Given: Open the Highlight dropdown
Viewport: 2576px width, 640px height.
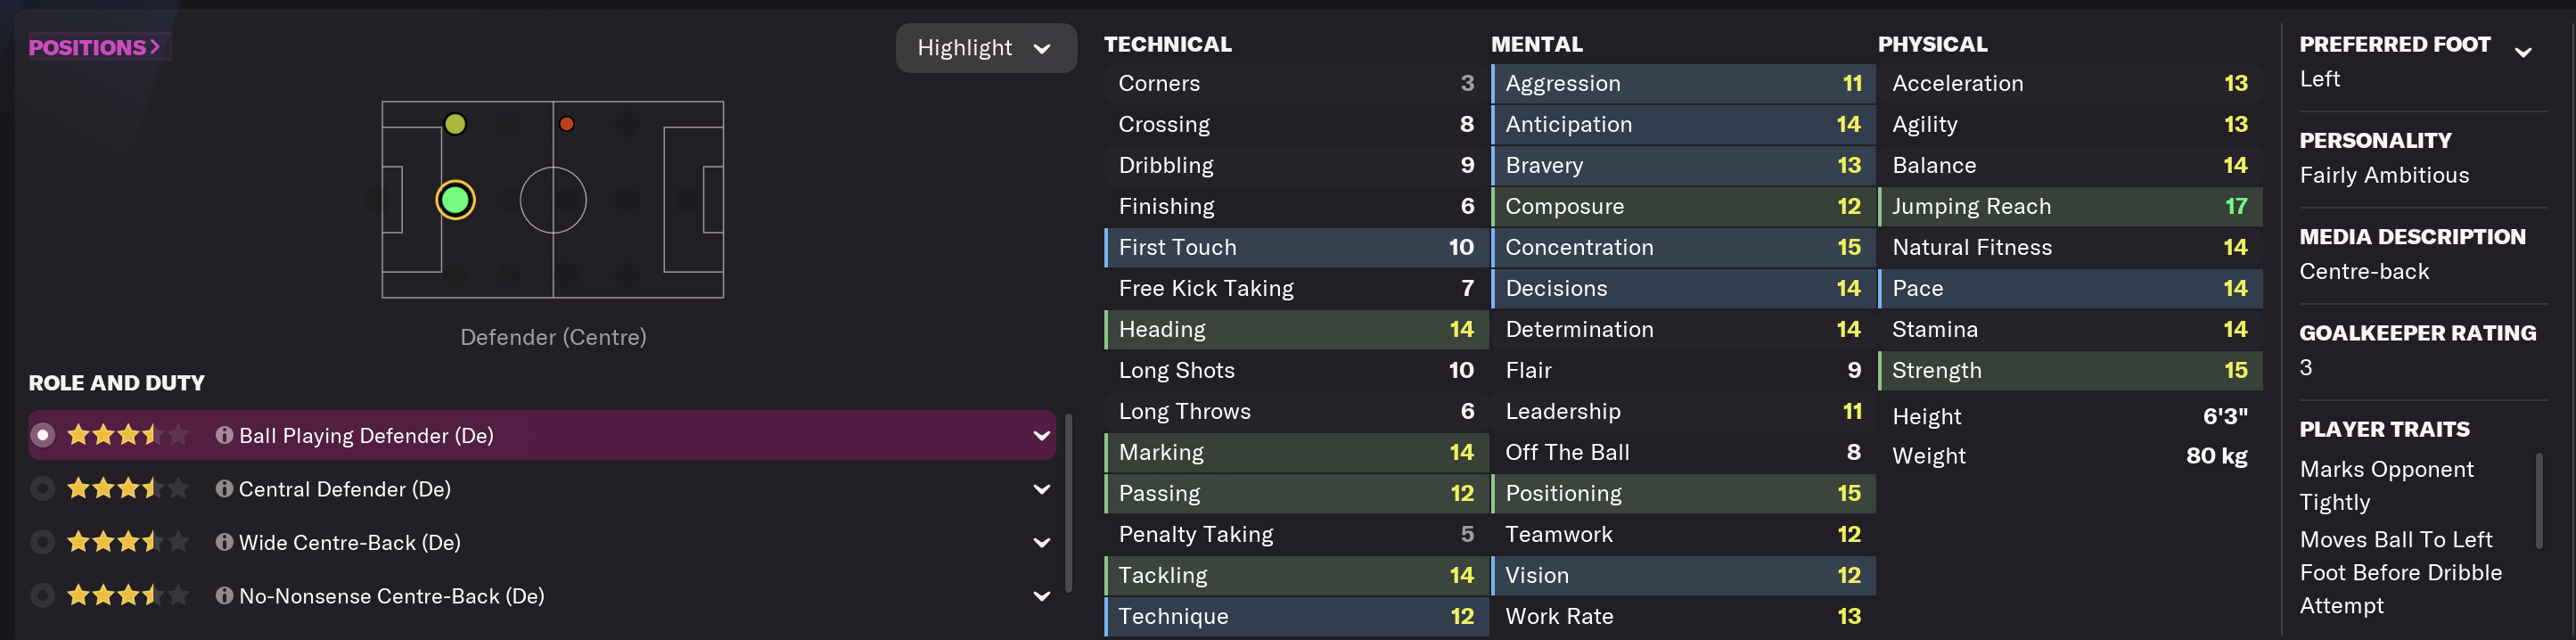Looking at the screenshot, I should click(x=985, y=48).
